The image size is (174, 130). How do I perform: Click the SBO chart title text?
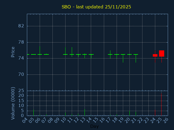[96, 7]
